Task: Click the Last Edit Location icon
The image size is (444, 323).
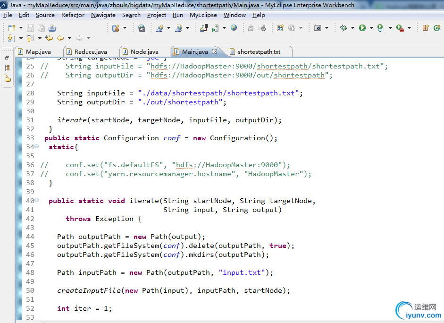Action: 49,38
